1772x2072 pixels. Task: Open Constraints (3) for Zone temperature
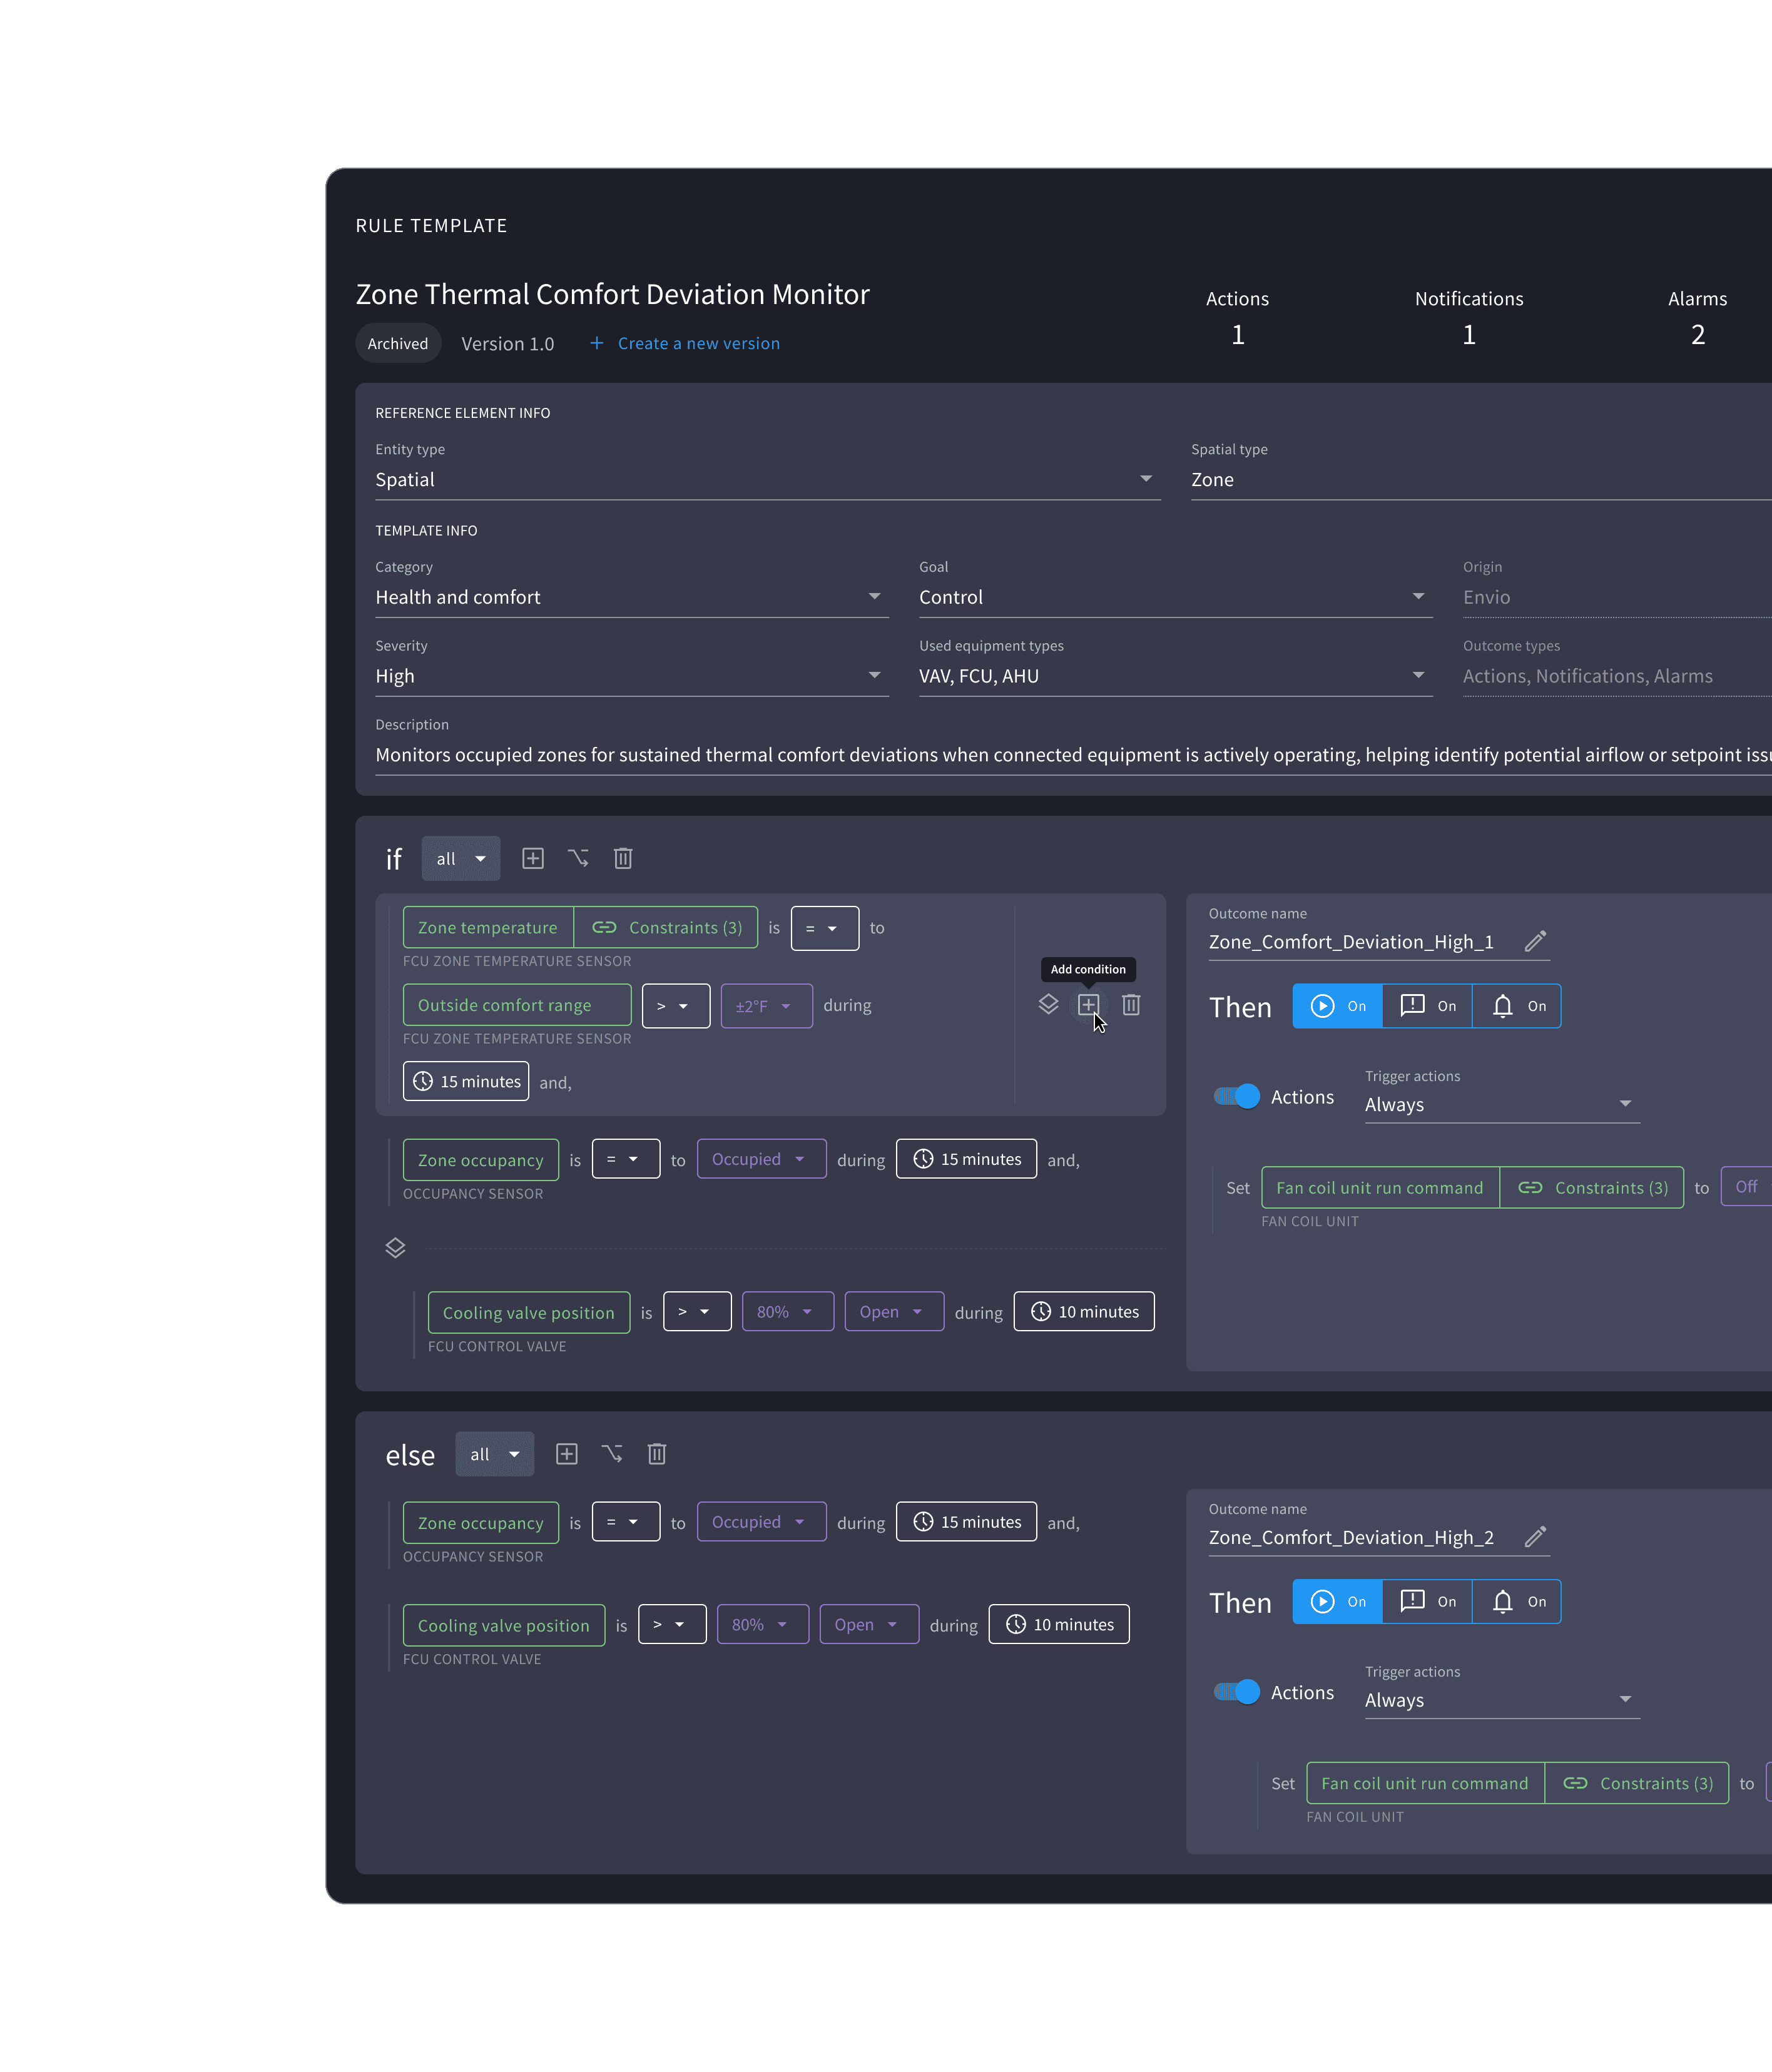click(666, 928)
